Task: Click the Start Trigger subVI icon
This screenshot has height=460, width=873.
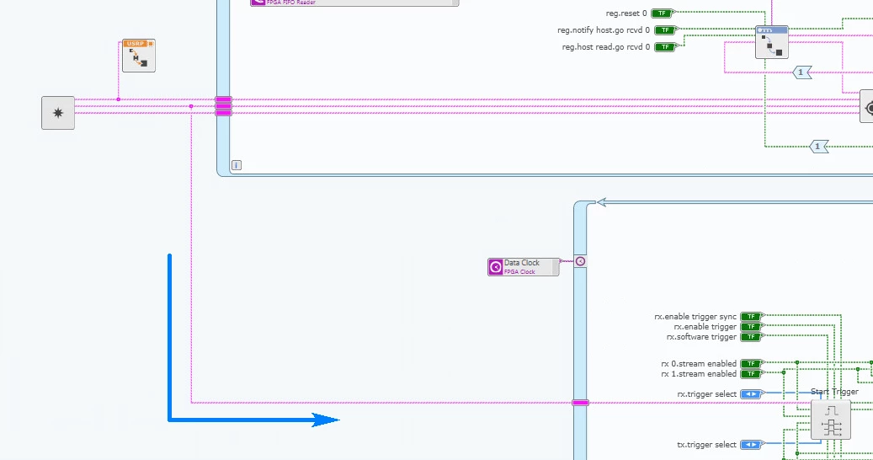Action: click(x=831, y=420)
